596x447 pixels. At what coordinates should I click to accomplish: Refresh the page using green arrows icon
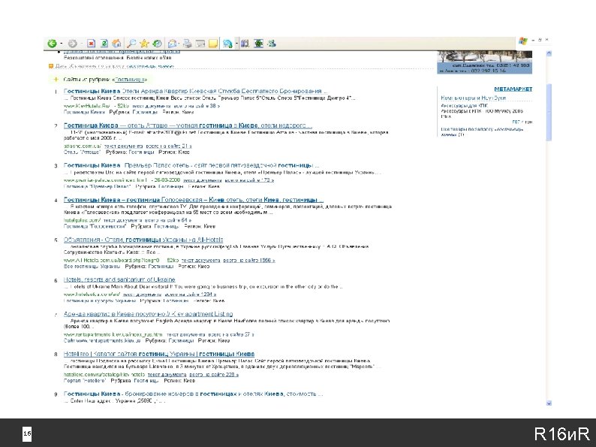[x=104, y=44]
